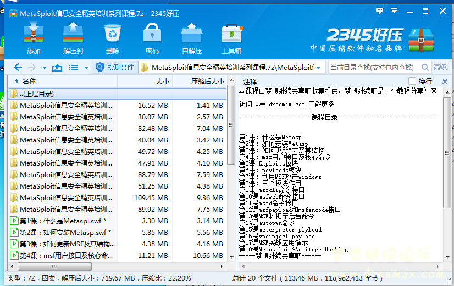Select file 第1课：什么是Metaspl.swf
This screenshot has width=454, height=286.
[117, 221]
